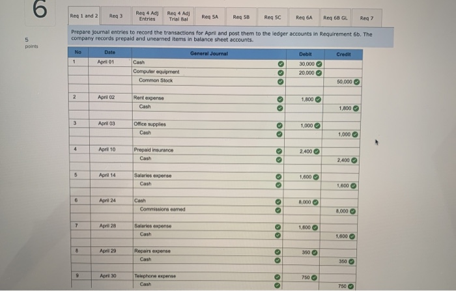Click the check icon next to 350 credit
Viewport: 456px width, 291px height.
[x=352, y=262]
